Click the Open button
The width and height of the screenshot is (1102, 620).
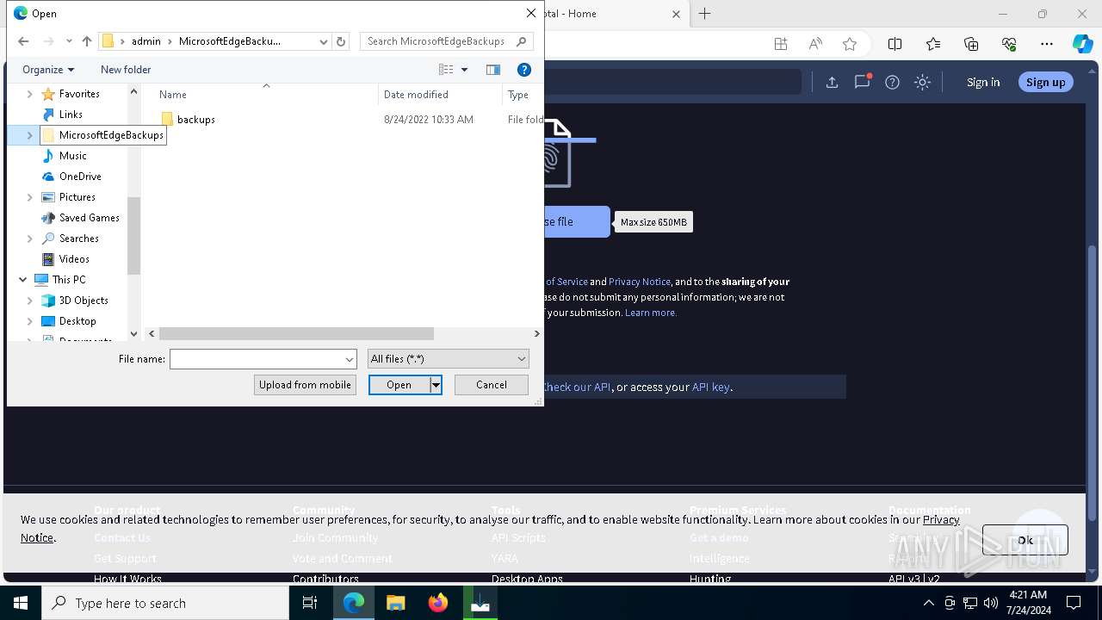[x=399, y=385]
